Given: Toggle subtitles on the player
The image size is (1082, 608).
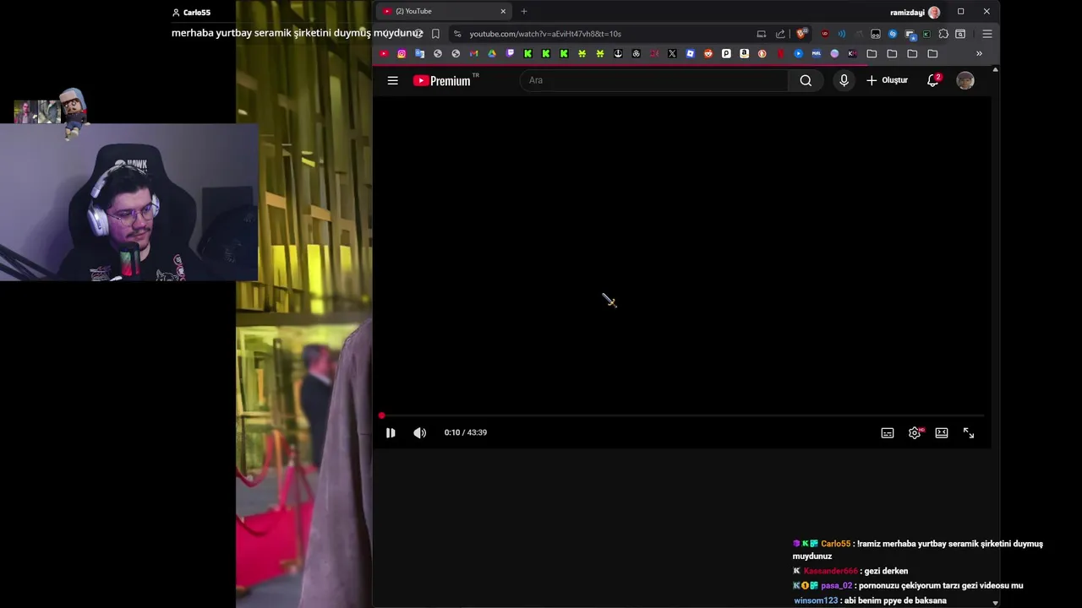Looking at the screenshot, I should pos(888,432).
